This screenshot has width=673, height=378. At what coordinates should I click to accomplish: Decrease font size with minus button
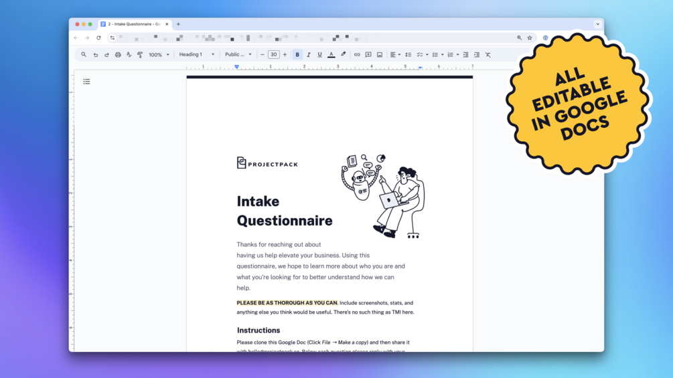pyautogui.click(x=263, y=54)
